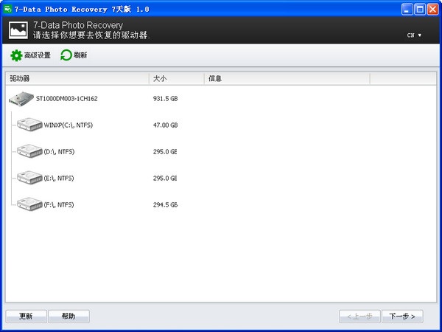Sort by 信息 column header
This screenshot has height=332, width=442.
[x=287, y=78]
